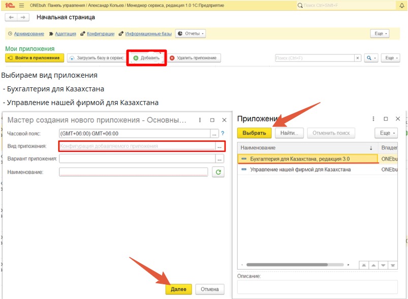Image resolution: width=408 pixels, height=299 pixels.
Task: Sort by the Наименование column header
Action: (308, 148)
